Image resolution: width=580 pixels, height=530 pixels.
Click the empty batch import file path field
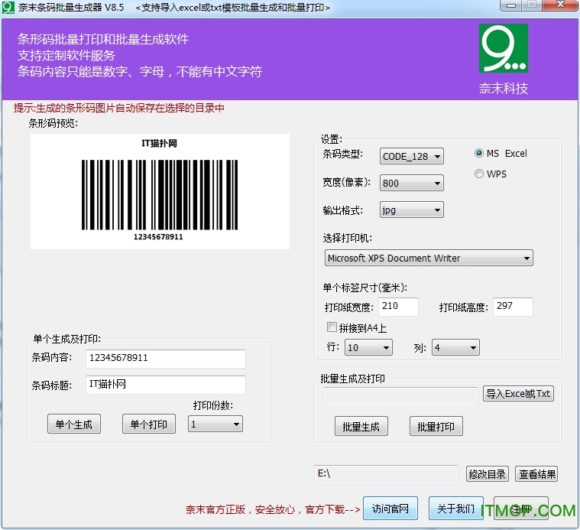(401, 396)
